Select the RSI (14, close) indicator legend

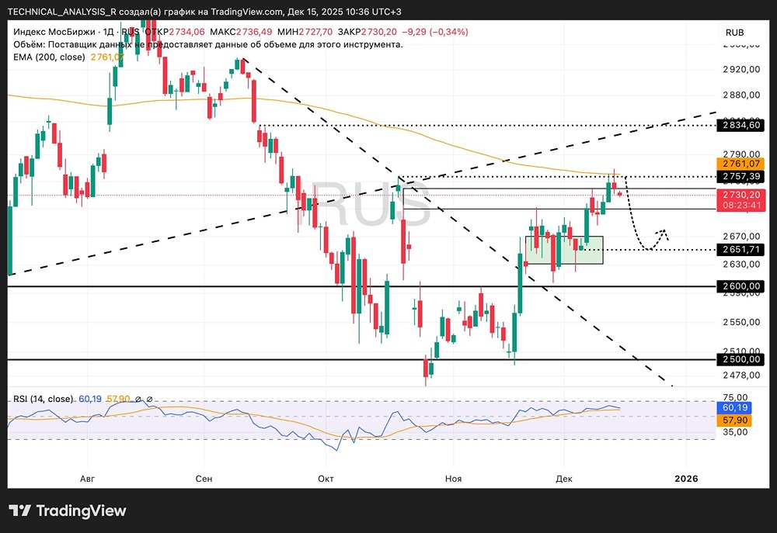[x=43, y=399]
